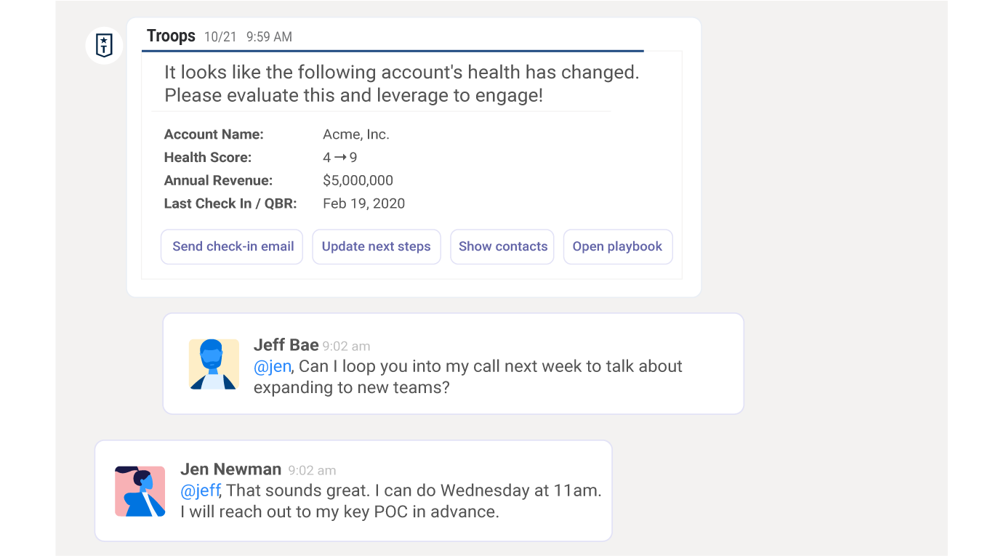Select the Update next steps button
The width and height of the screenshot is (993, 558).
click(x=376, y=247)
